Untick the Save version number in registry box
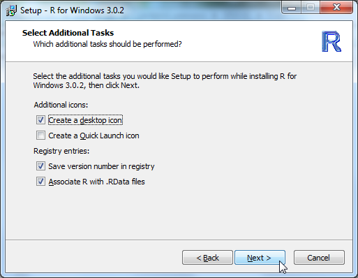358x278 pixels. (40, 166)
